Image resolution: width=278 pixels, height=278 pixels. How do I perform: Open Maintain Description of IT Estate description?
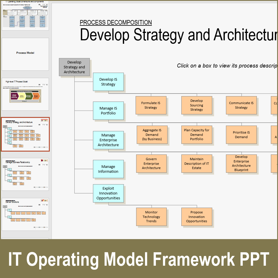[196, 164]
